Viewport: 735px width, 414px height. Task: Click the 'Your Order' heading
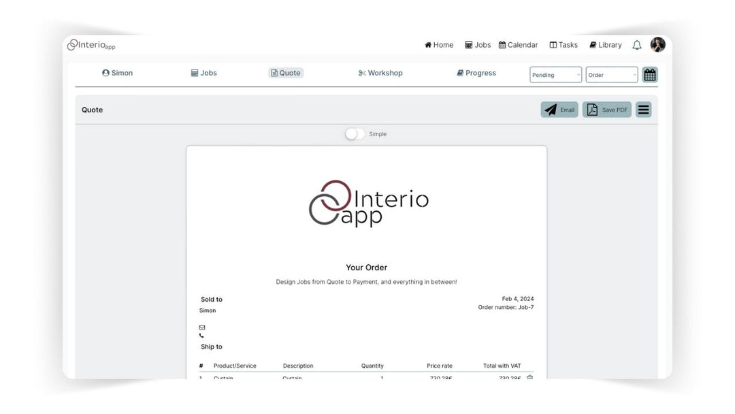(367, 267)
